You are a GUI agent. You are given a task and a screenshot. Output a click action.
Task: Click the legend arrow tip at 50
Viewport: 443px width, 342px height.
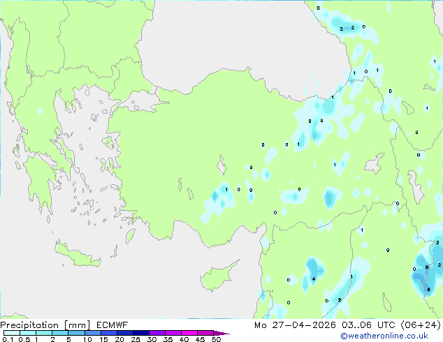pyautogui.click(x=221, y=333)
